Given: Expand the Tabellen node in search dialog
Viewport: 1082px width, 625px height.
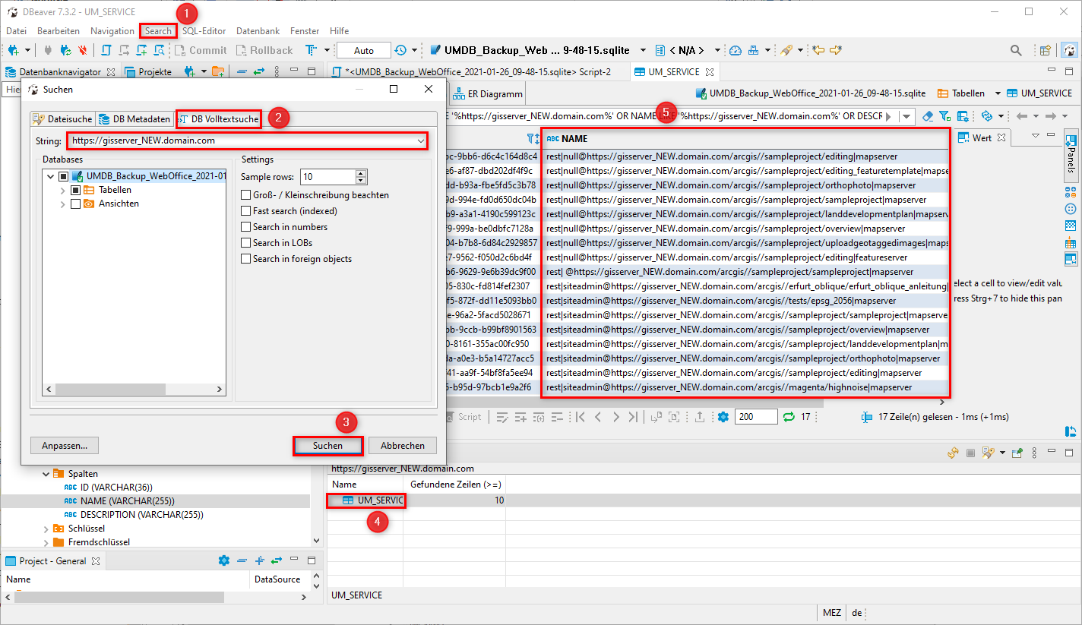Looking at the screenshot, I should (x=62, y=190).
